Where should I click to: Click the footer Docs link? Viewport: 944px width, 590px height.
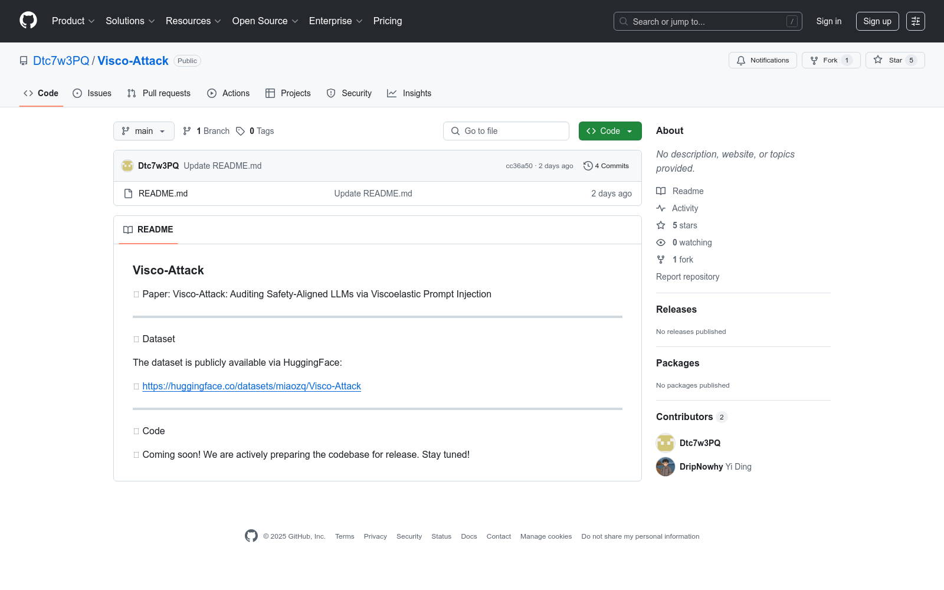tap(469, 536)
